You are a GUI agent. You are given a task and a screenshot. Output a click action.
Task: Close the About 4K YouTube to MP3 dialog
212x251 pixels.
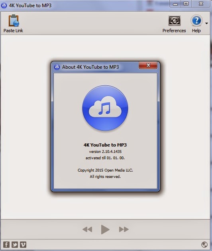click(148, 65)
